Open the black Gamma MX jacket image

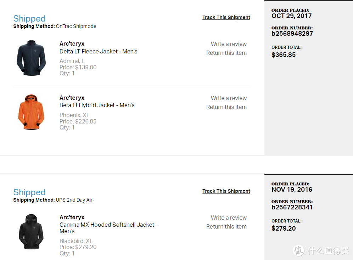[31, 231]
